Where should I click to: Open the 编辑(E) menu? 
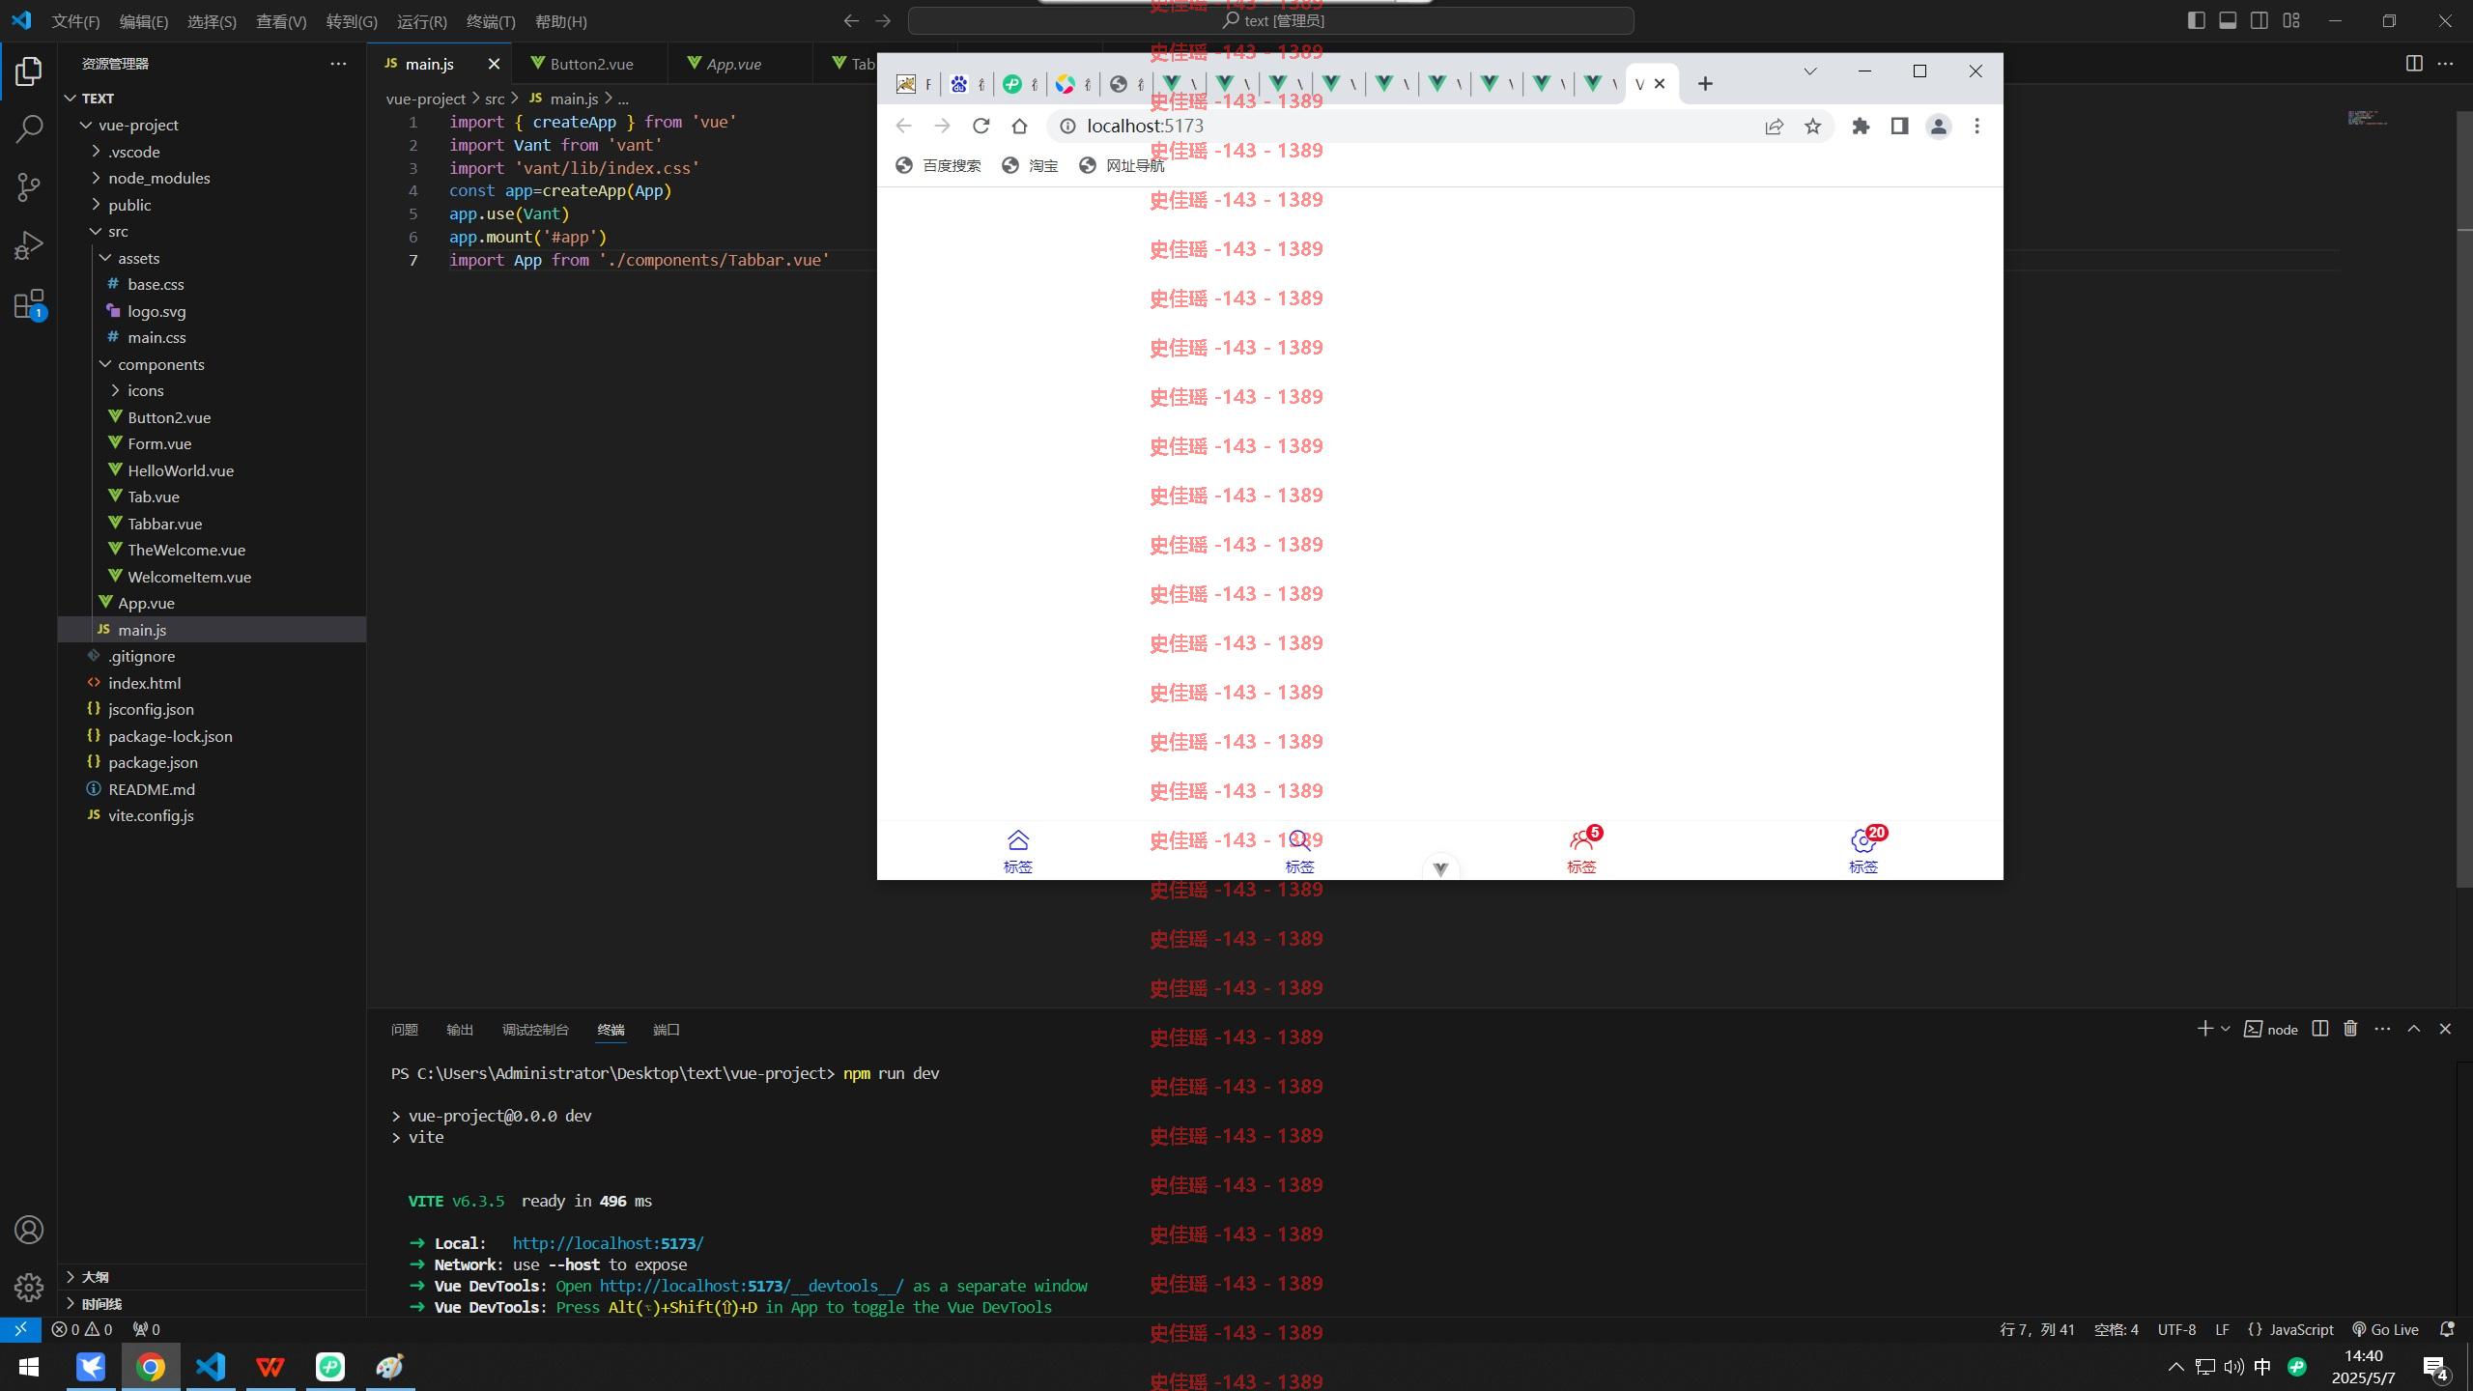pos(143,21)
